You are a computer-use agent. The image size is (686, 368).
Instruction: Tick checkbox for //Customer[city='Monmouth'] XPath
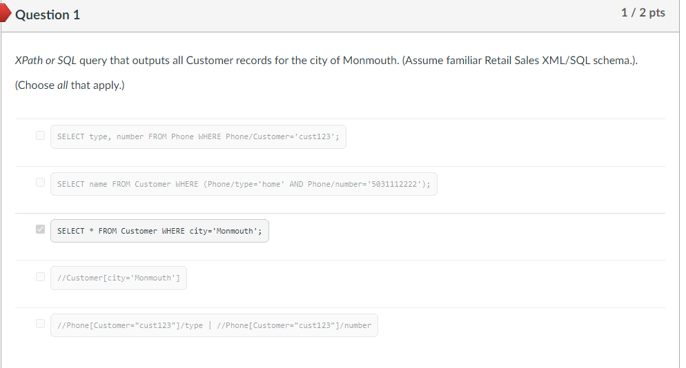[x=40, y=276]
